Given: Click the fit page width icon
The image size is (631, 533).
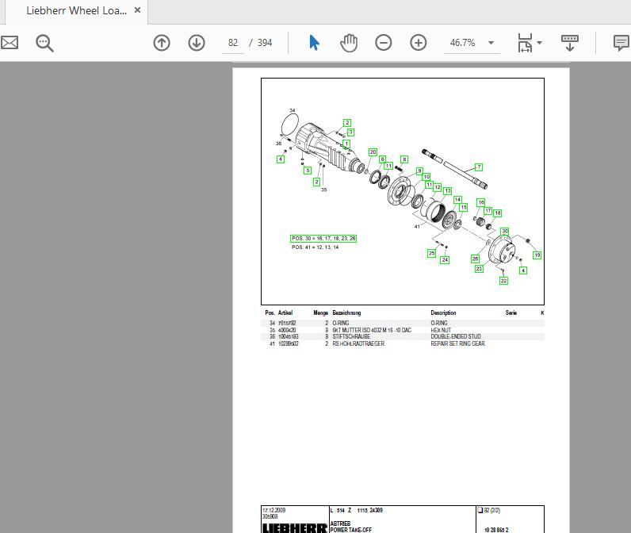Looking at the screenshot, I should pos(525,43).
